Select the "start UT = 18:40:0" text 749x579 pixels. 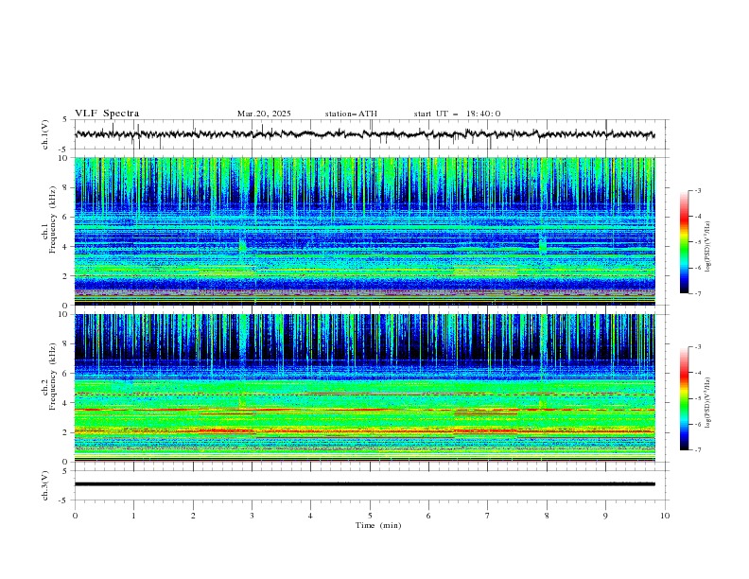[x=457, y=114]
